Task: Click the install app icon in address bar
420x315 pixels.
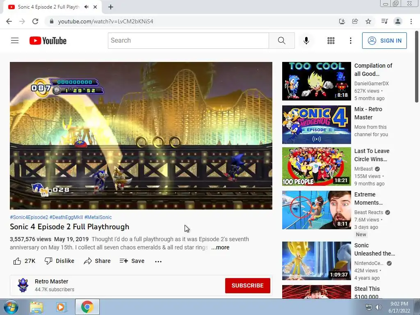Action: pyautogui.click(x=342, y=21)
